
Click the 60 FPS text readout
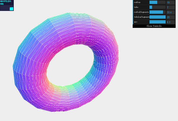(6, 3)
